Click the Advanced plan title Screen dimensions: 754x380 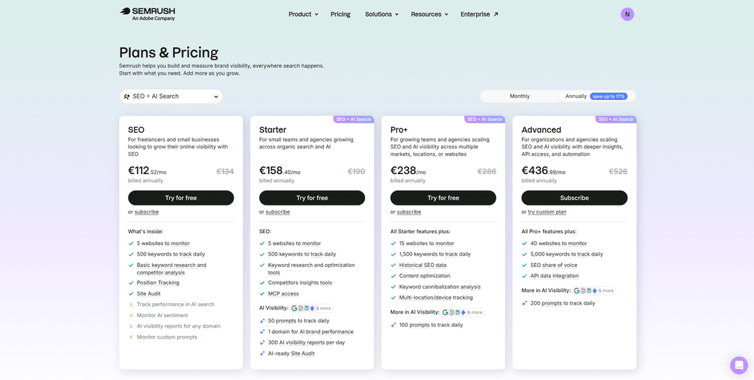pyautogui.click(x=542, y=130)
